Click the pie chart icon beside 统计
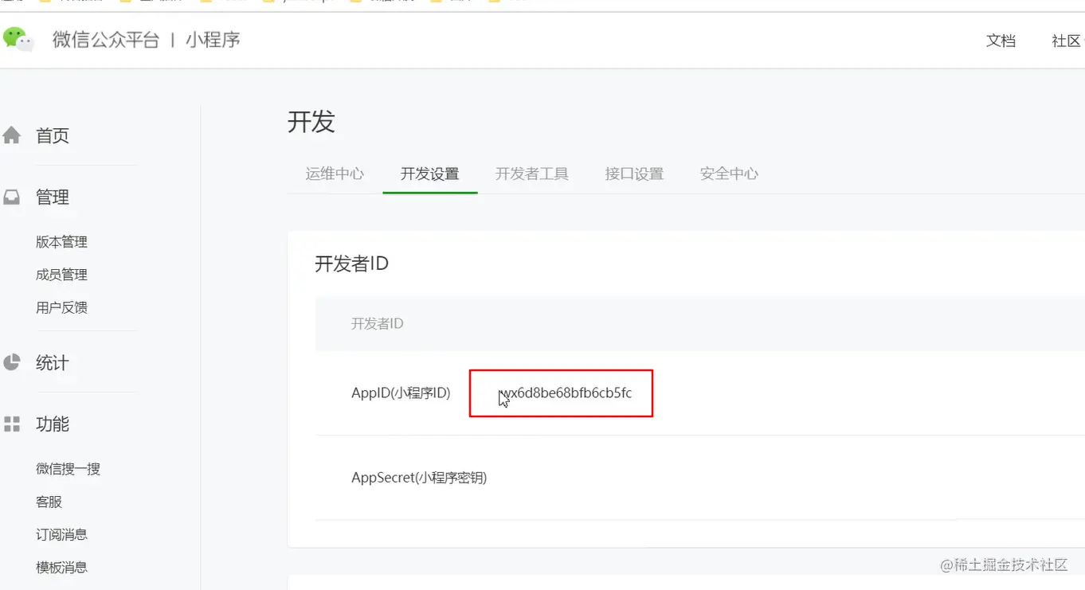 [x=11, y=363]
